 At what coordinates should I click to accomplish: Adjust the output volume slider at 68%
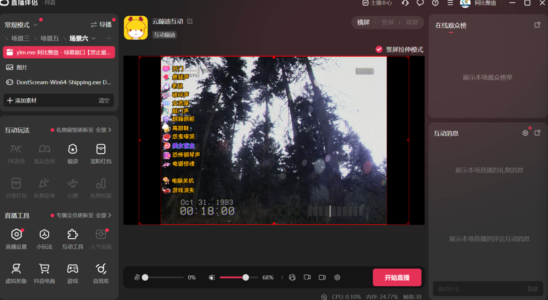[246, 277]
